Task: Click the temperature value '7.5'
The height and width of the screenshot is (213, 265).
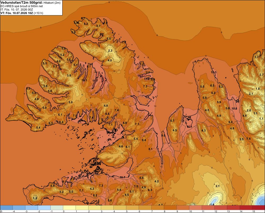Action: pyautogui.click(x=136, y=186)
